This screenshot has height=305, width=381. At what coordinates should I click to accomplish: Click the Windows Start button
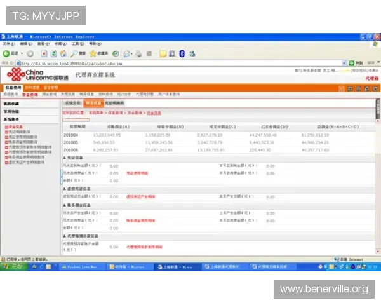click(13, 268)
